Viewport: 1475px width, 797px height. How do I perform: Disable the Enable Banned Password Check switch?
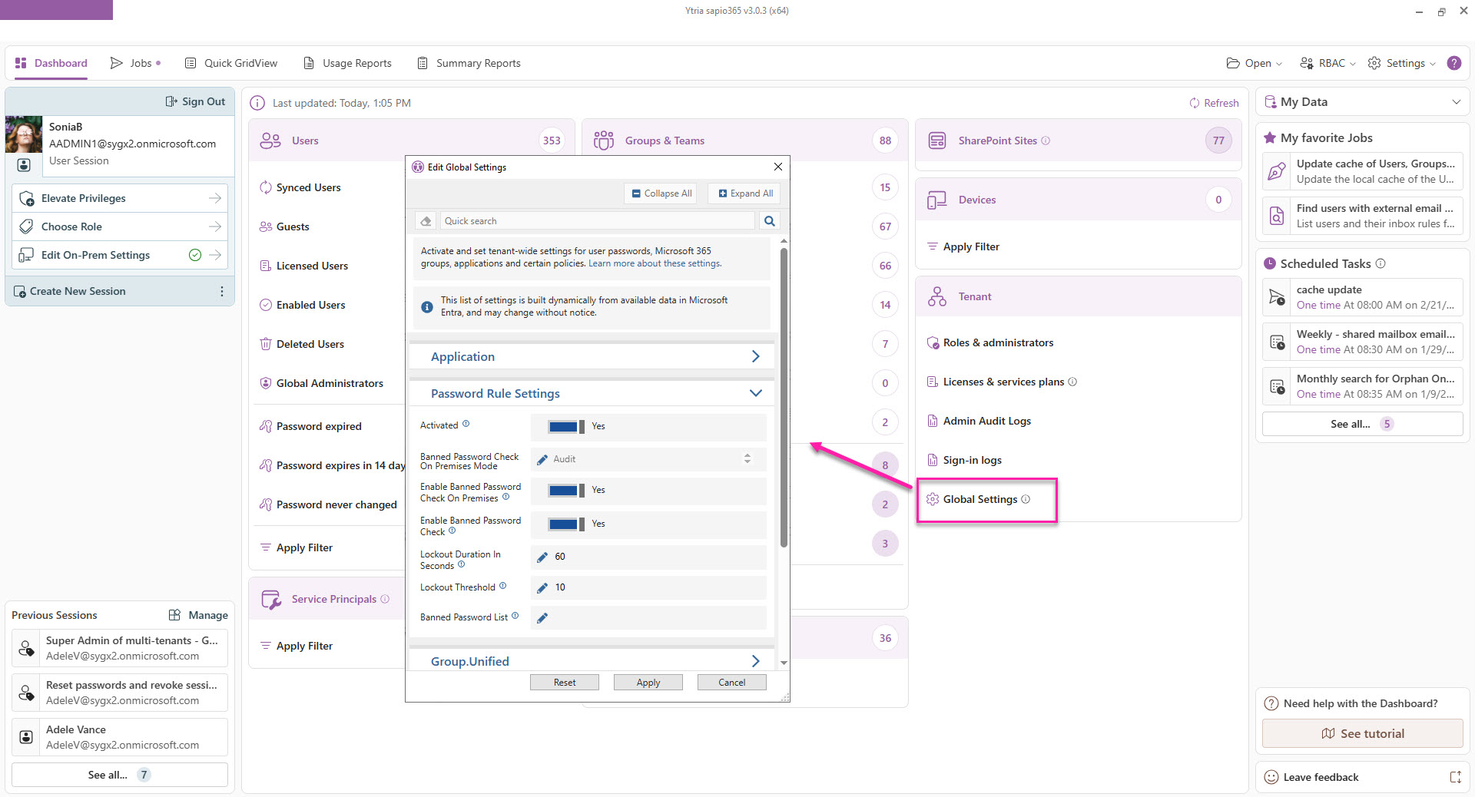565,524
